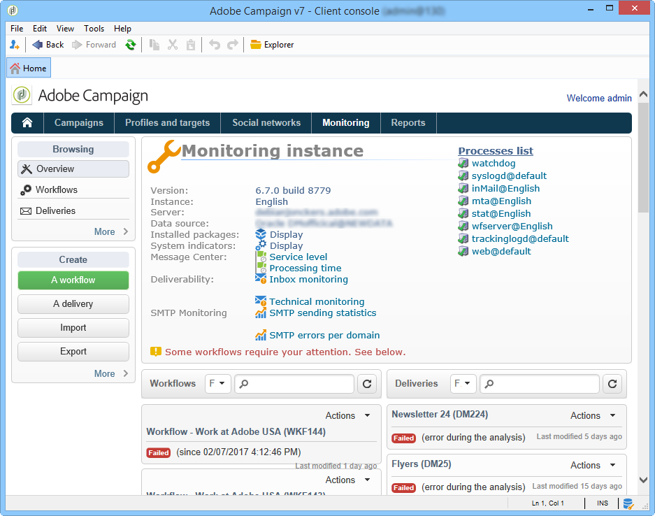The height and width of the screenshot is (516, 655).
Task: Click the Redo arrow icon
Action: (x=233, y=45)
